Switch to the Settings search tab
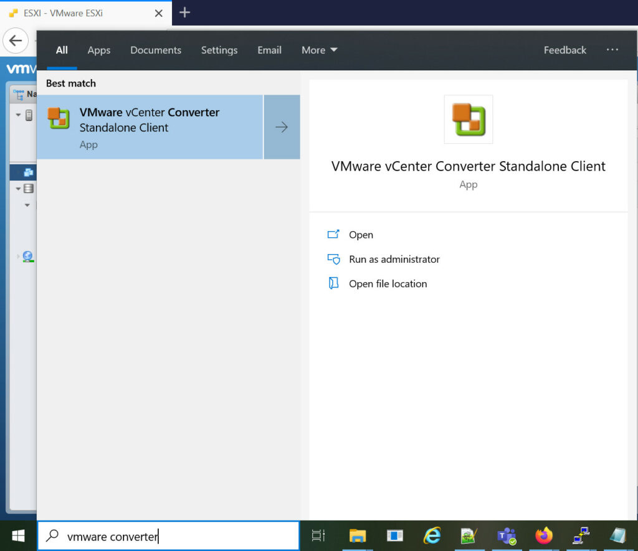The image size is (638, 551). (x=219, y=50)
